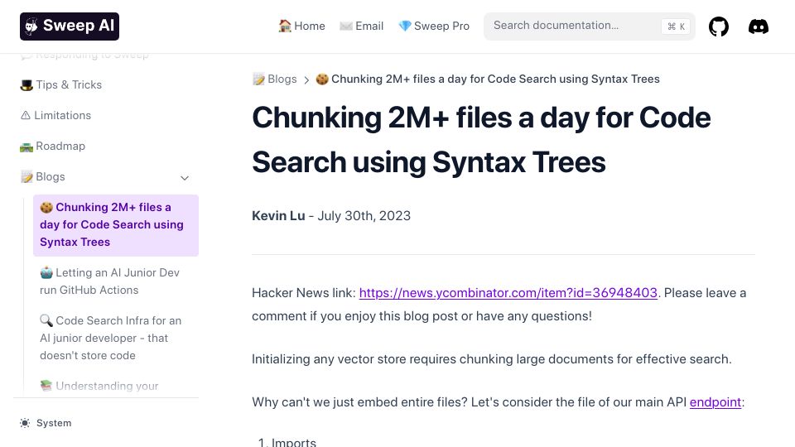The height and width of the screenshot is (447, 795).
Task: Click the memo icon in breadcrumb
Action: 258,79
